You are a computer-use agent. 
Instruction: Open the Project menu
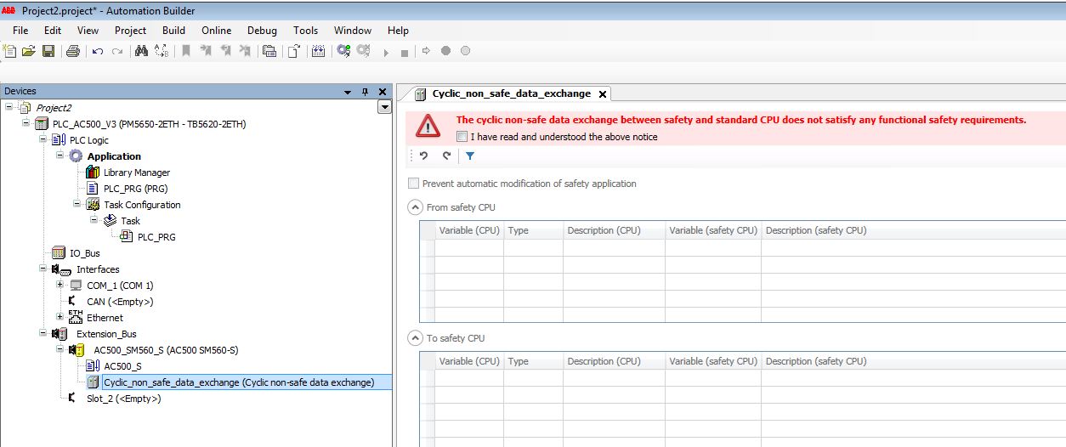(x=130, y=31)
